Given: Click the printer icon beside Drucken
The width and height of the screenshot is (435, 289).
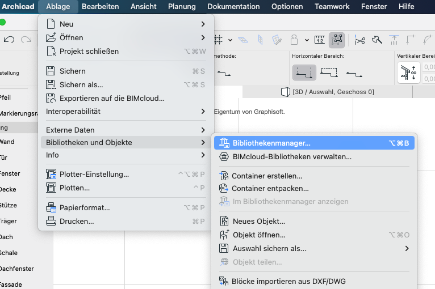Looking at the screenshot, I should [51, 221].
